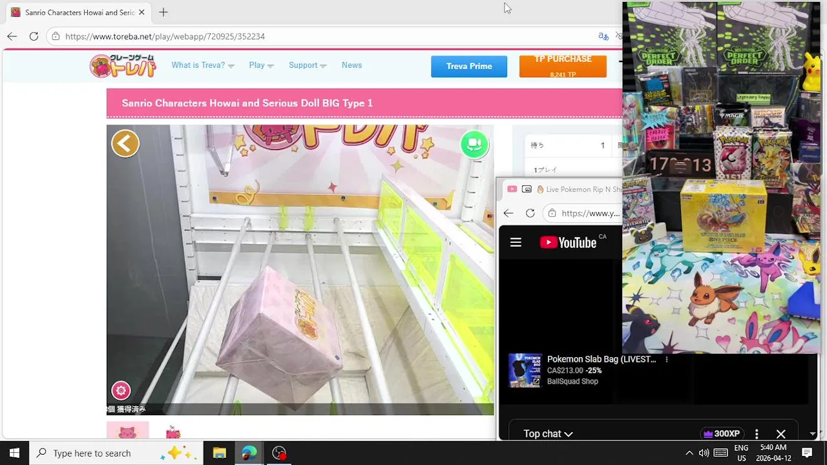Click the YouTube scrollbar down arrow
Image resolution: width=827 pixels, height=465 pixels.
(x=813, y=434)
